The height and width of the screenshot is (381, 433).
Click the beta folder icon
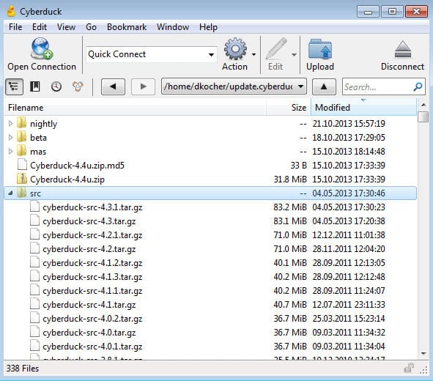[21, 137]
